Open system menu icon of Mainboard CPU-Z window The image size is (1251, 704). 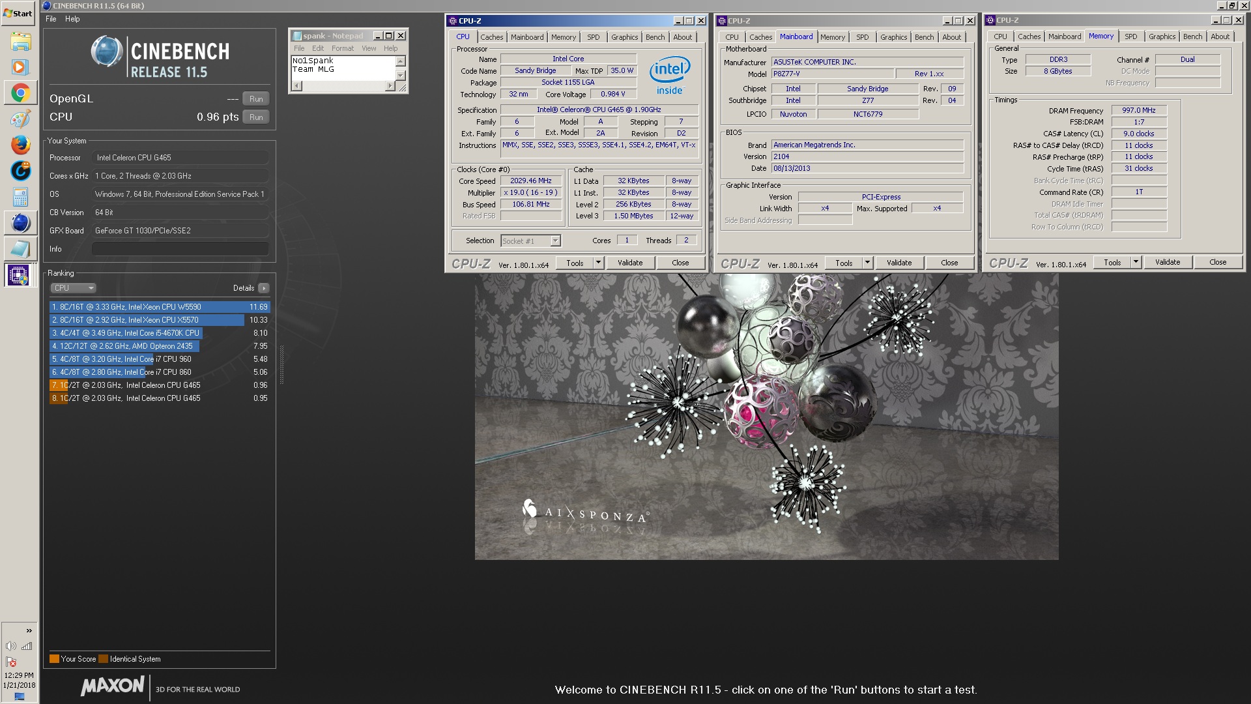(721, 21)
